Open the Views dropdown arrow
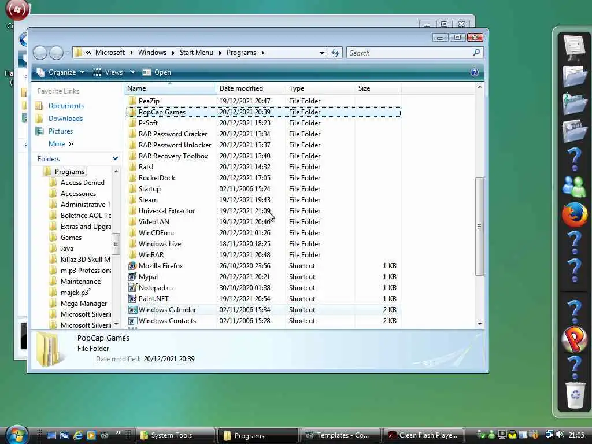Image resolution: width=592 pixels, height=444 pixels. click(132, 72)
